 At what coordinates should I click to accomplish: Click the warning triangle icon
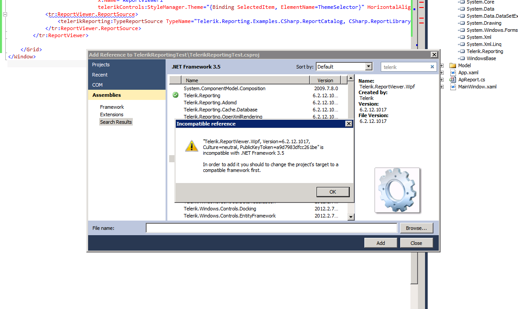click(192, 146)
